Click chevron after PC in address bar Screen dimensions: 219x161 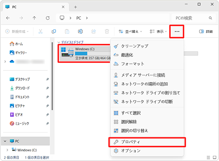pyautogui.click(x=87, y=18)
